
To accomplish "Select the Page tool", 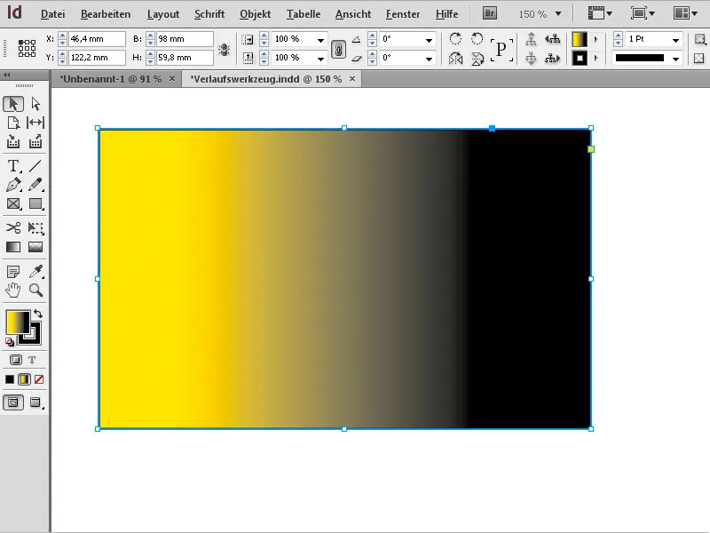I will click(13, 123).
